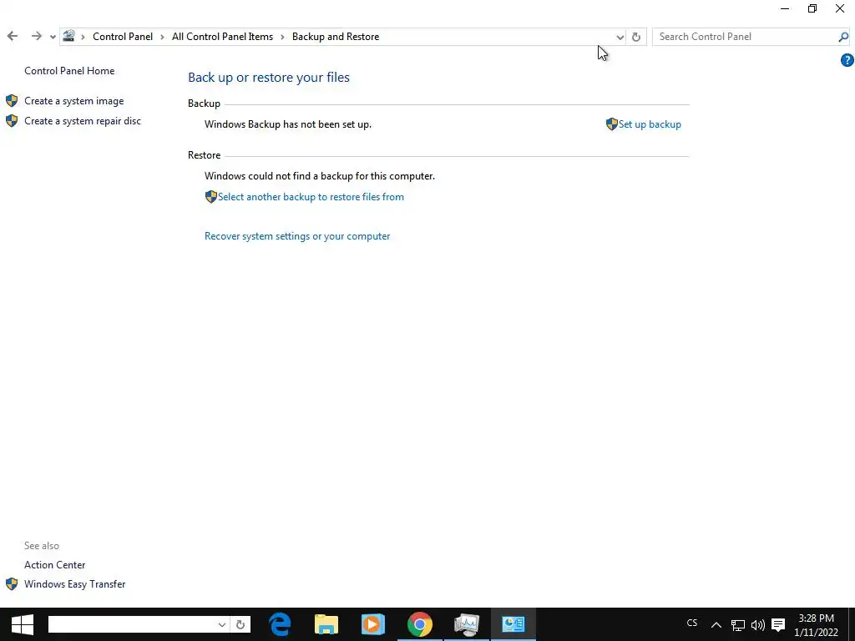Click the network tray icon

738,625
